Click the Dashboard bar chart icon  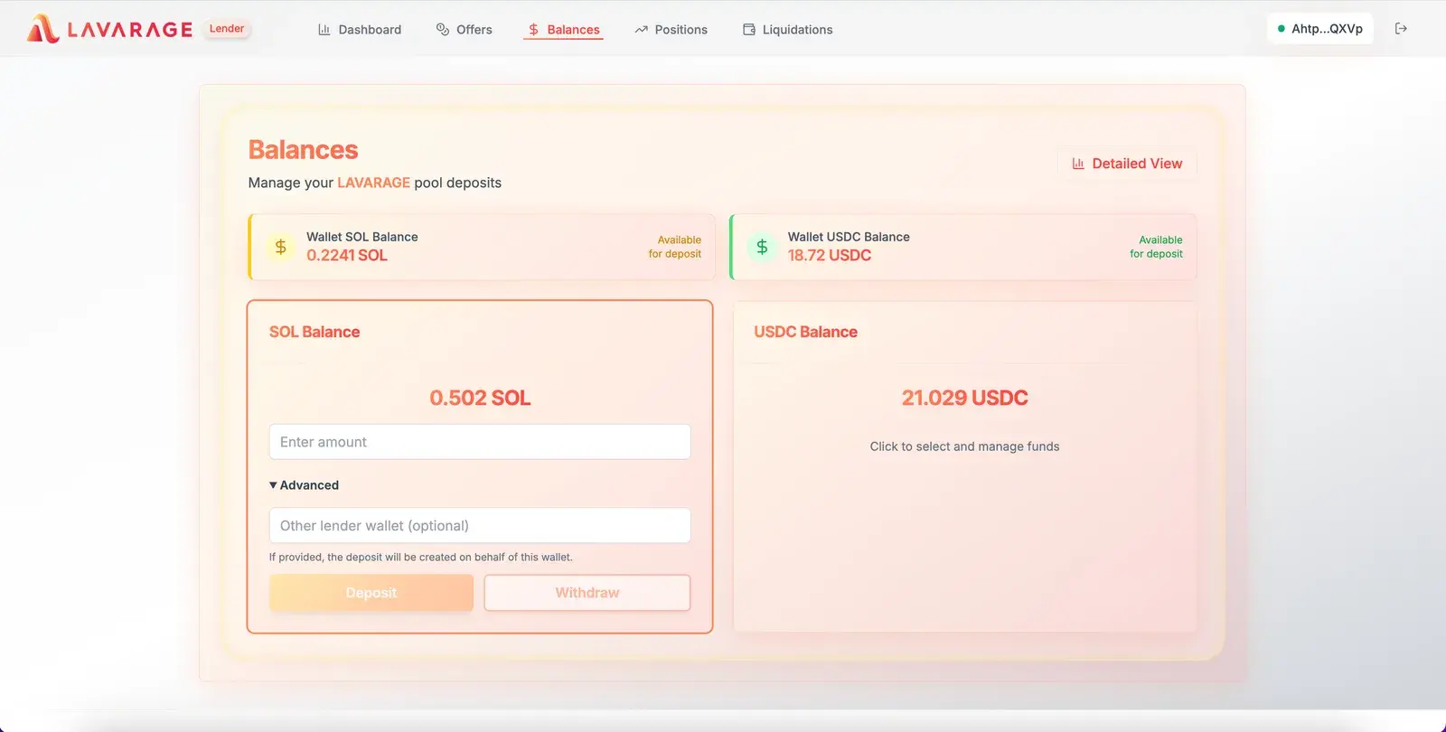tap(324, 30)
